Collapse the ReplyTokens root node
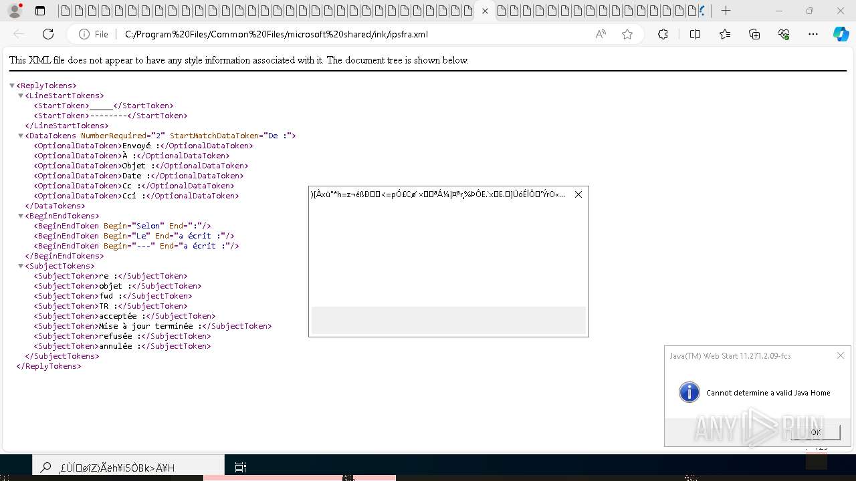 point(12,86)
